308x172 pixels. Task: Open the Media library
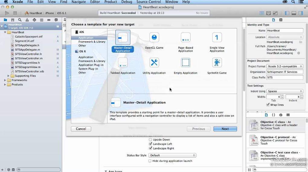click(x=288, y=115)
